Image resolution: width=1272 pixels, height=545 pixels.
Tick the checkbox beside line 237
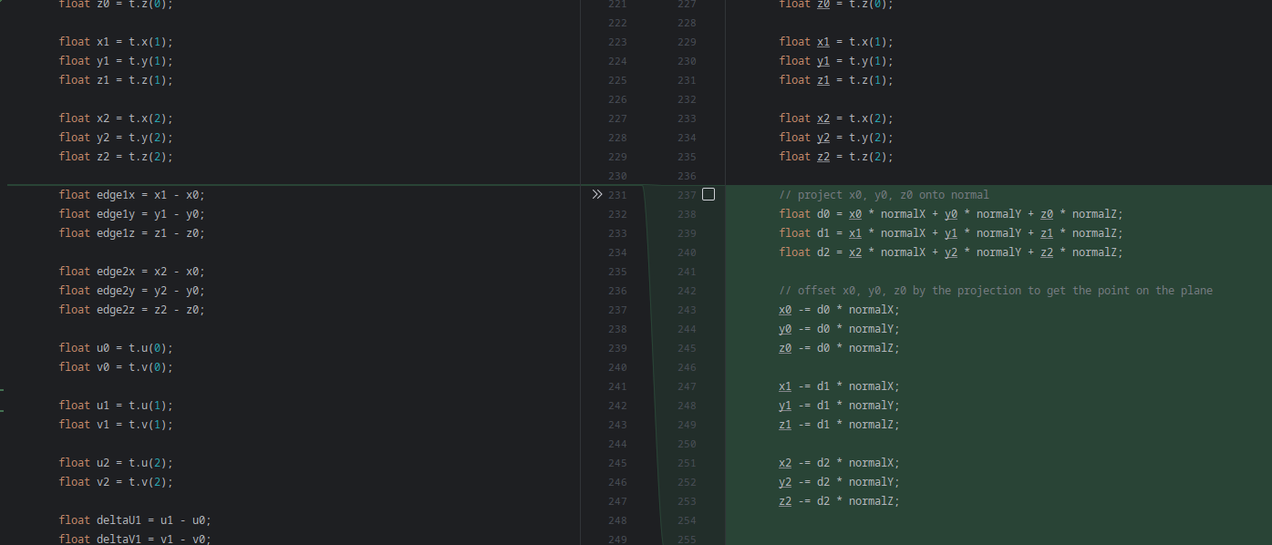click(708, 194)
